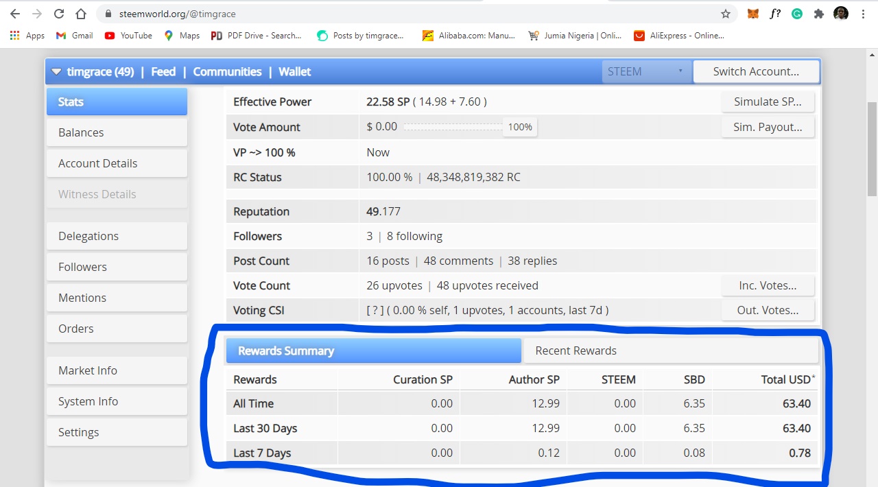This screenshot has width=878, height=487.
Task: Open the Wallet link
Action: tap(295, 71)
